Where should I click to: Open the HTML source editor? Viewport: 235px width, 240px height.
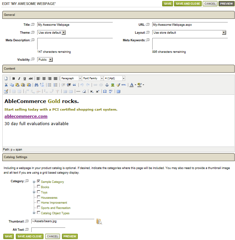point(124,85)
